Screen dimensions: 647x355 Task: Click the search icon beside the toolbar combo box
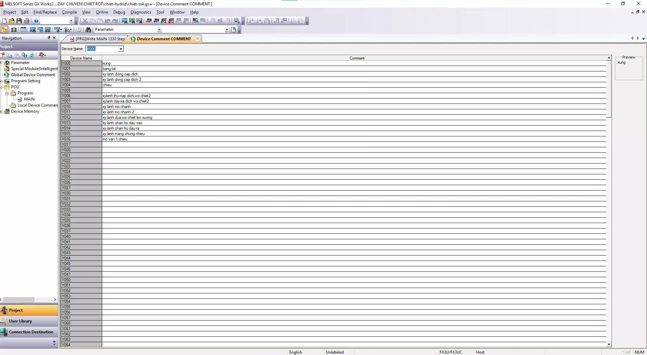coord(233,30)
